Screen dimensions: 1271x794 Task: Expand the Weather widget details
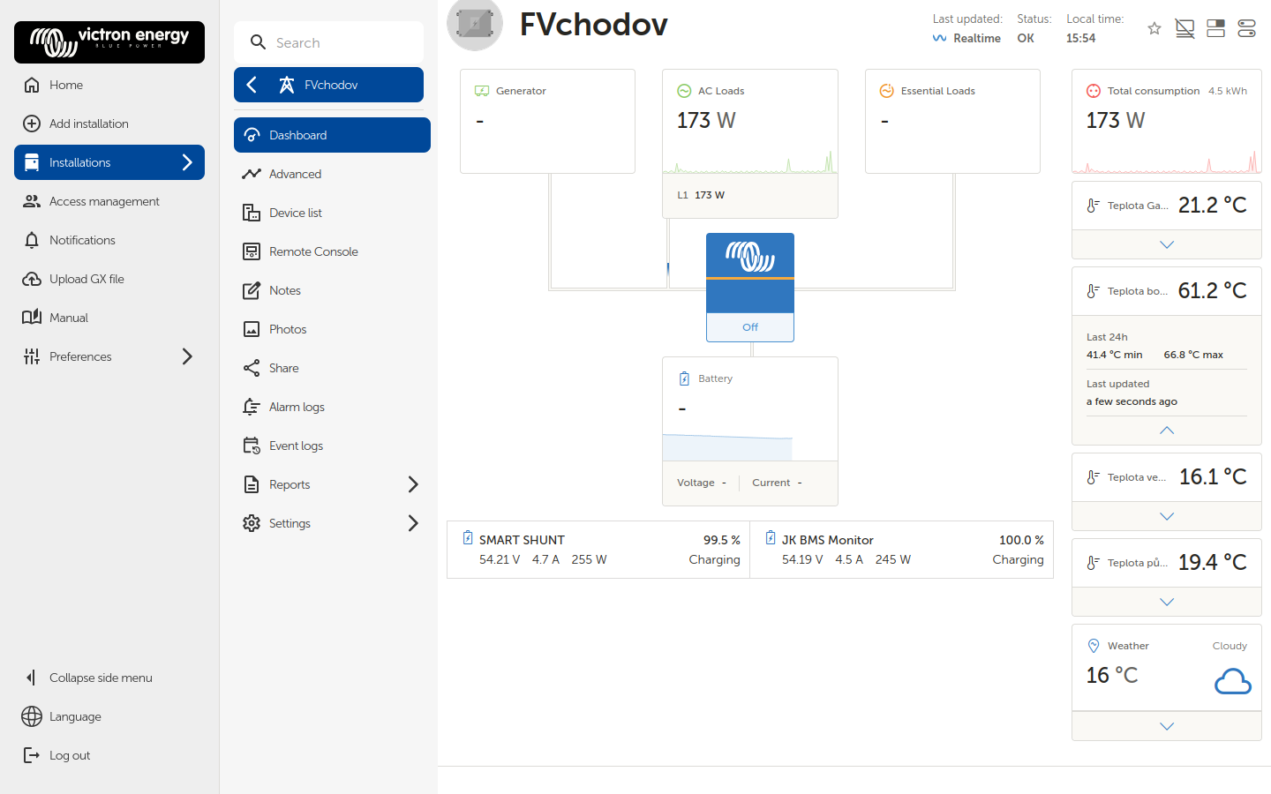coord(1167,726)
